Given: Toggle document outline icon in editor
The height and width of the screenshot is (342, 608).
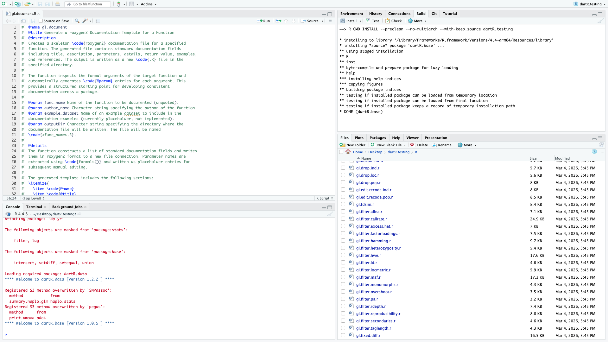Looking at the screenshot, I should pyautogui.click(x=330, y=21).
